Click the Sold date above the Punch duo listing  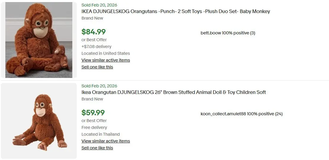point(99,5)
